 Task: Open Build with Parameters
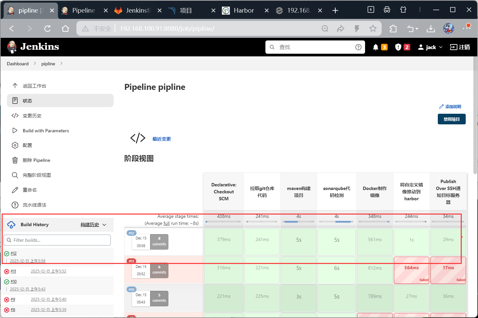(60, 131)
